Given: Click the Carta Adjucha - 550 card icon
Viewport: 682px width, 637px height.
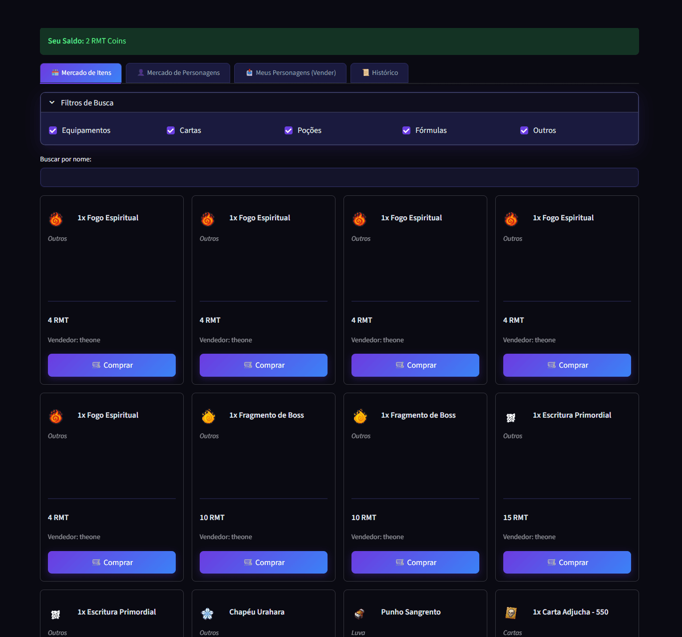Looking at the screenshot, I should click(511, 613).
